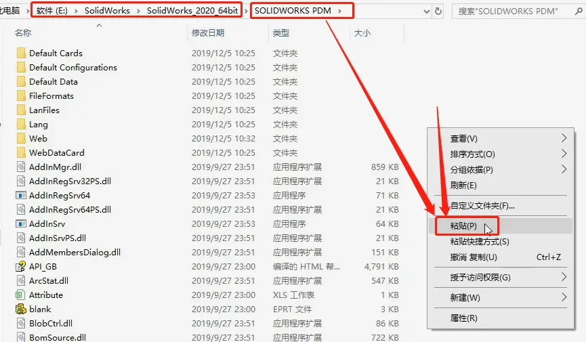Click the 859 KB size cell

(385, 167)
